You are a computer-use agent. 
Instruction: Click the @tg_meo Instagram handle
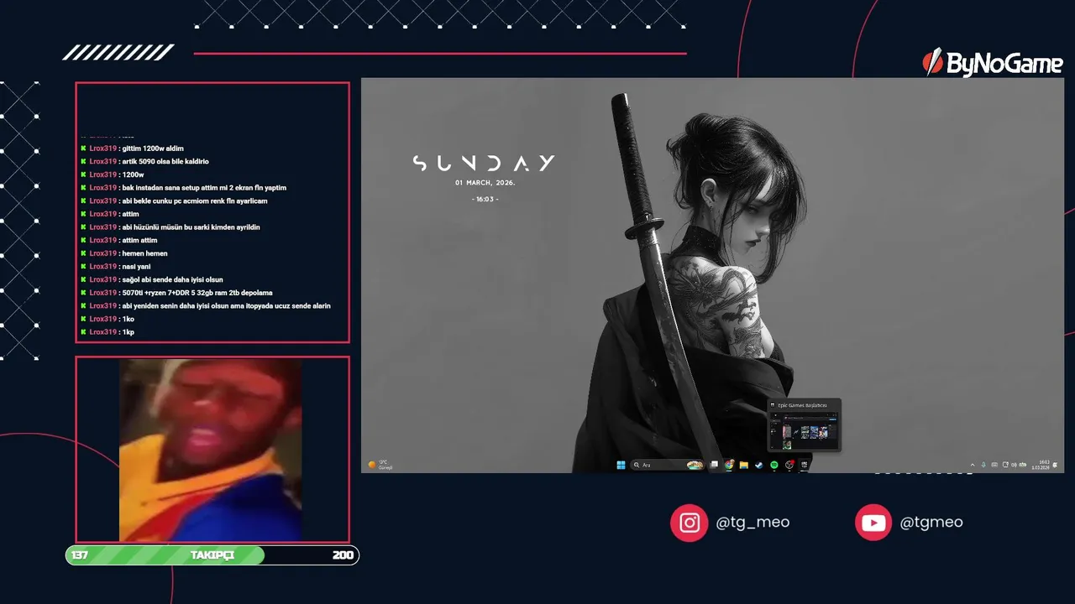pos(752,522)
